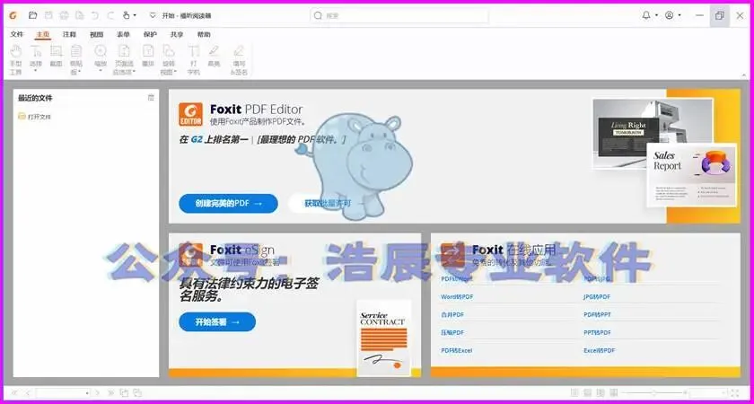Select the 选择 text selection tool
Screen dimensions: 754x404
36,58
